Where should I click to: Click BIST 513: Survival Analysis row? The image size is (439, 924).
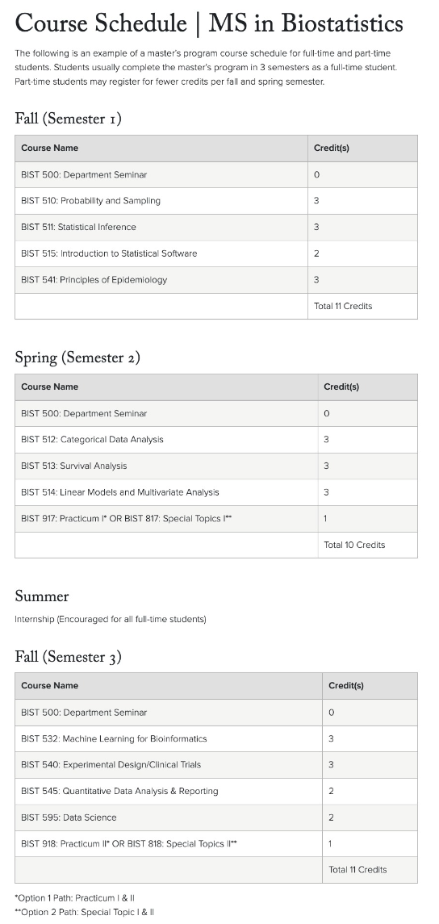(216, 466)
